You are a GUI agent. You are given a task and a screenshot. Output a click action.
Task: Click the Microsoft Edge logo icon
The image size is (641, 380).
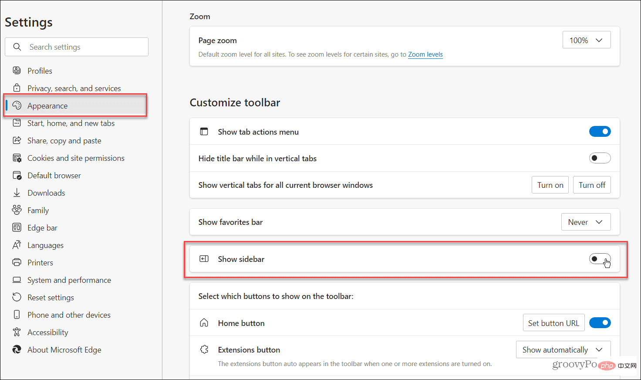[17, 349]
